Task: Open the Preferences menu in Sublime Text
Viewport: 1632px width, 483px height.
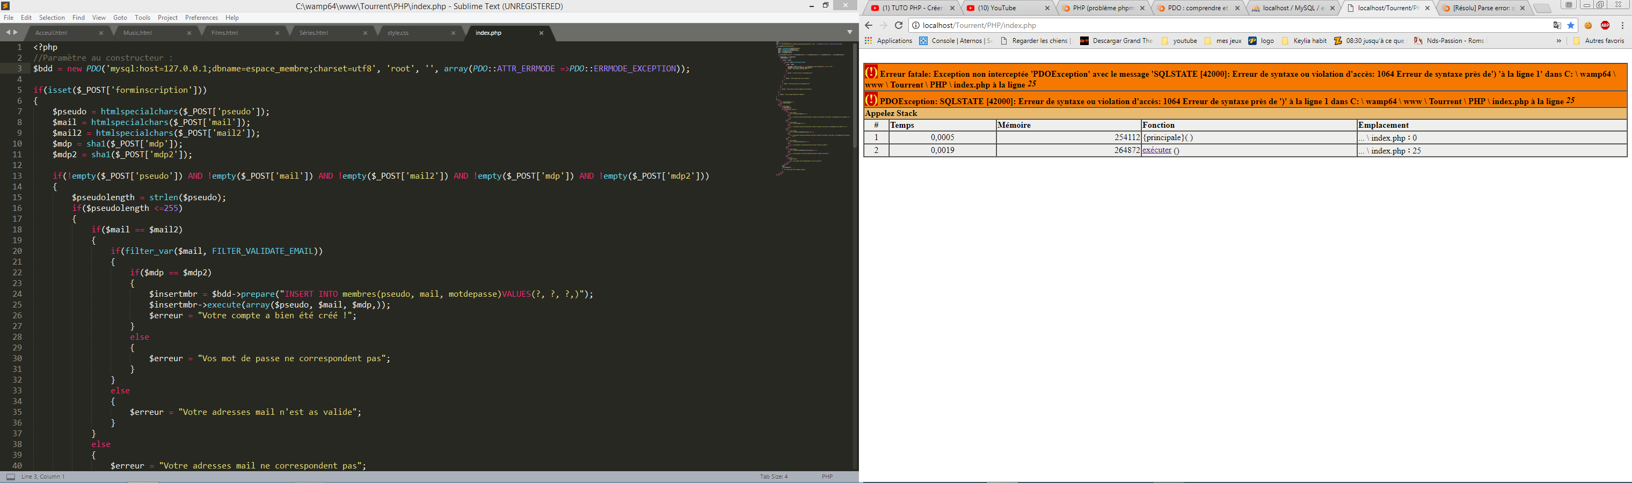Action: 201,18
